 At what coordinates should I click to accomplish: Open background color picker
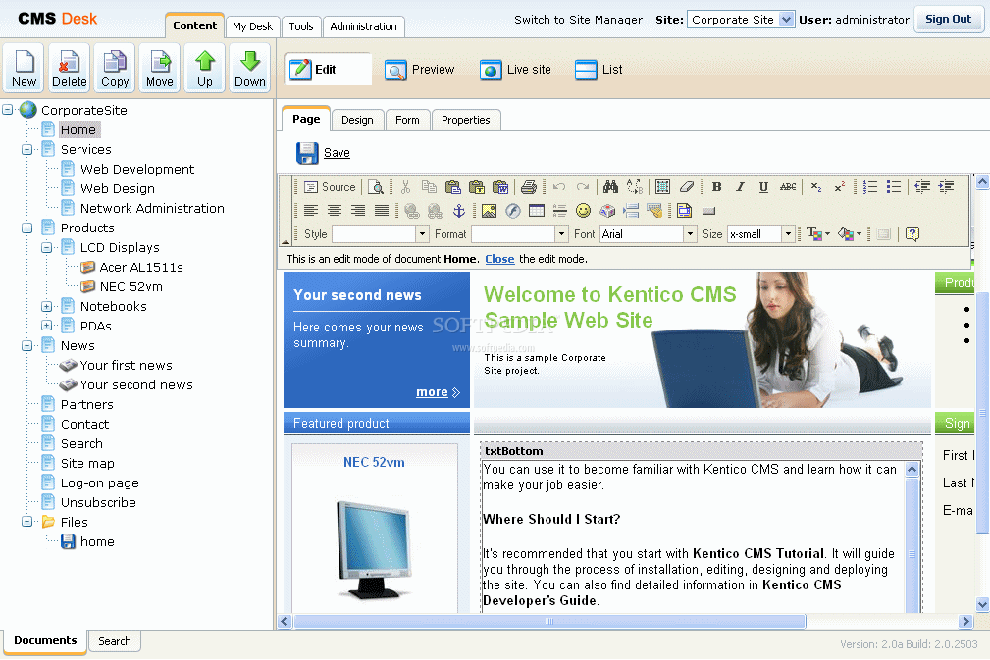pos(850,234)
